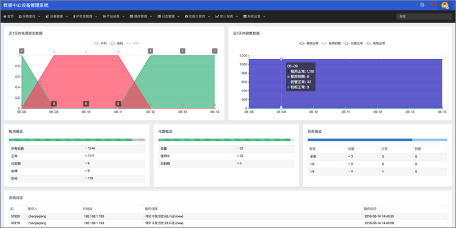Click the 故障 row in 租用概览

click(x=77, y=171)
